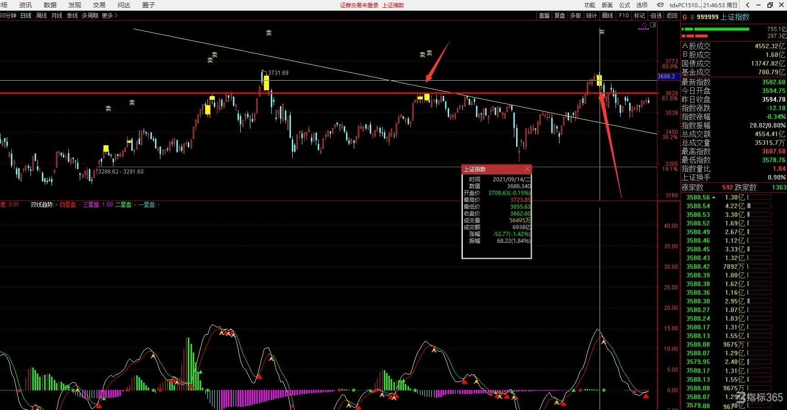Click the 标记 mark button
This screenshot has height=410, width=787.
(x=640, y=15)
